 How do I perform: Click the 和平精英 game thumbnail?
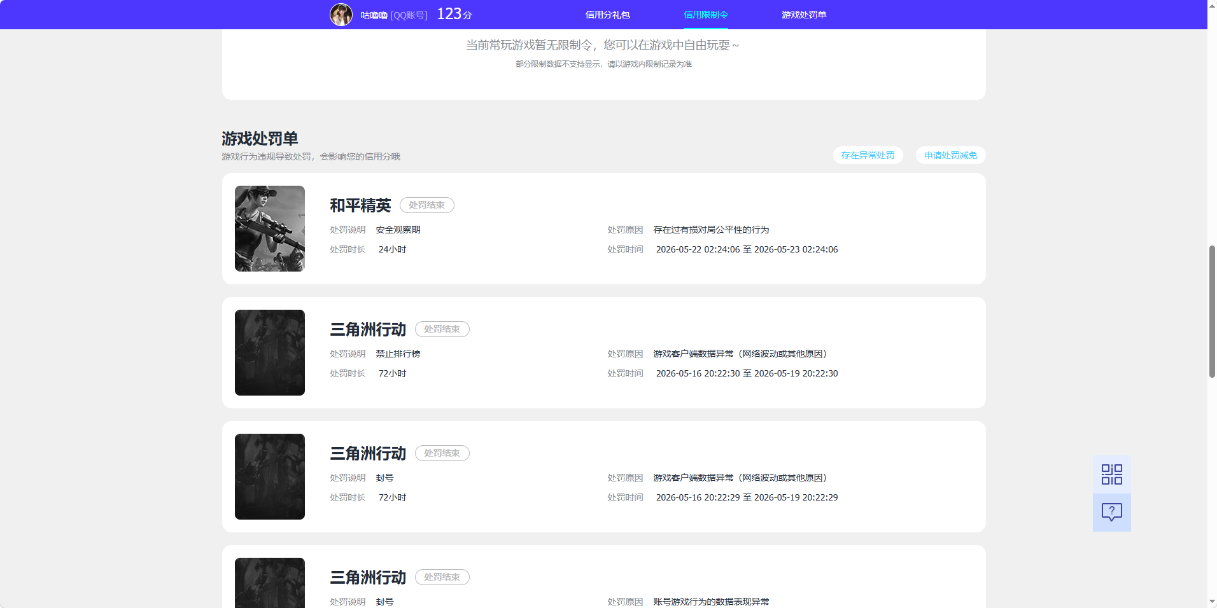tap(270, 228)
